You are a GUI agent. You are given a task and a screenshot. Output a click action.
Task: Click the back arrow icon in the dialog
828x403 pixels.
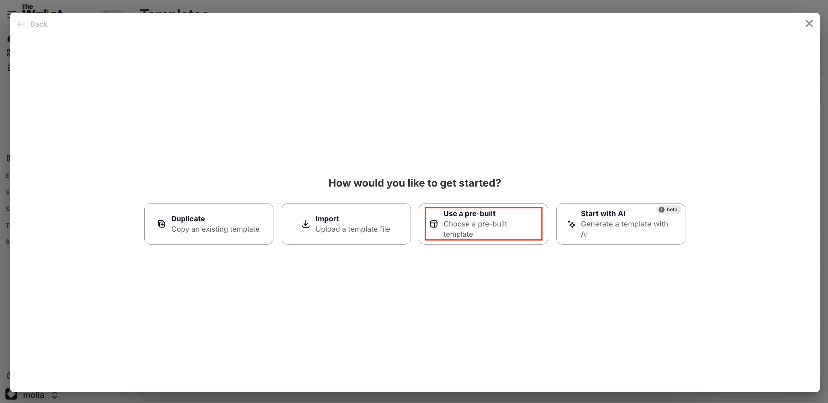(x=21, y=24)
